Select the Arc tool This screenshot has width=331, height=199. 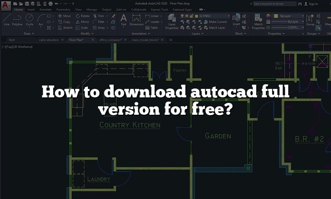[x=41, y=19]
